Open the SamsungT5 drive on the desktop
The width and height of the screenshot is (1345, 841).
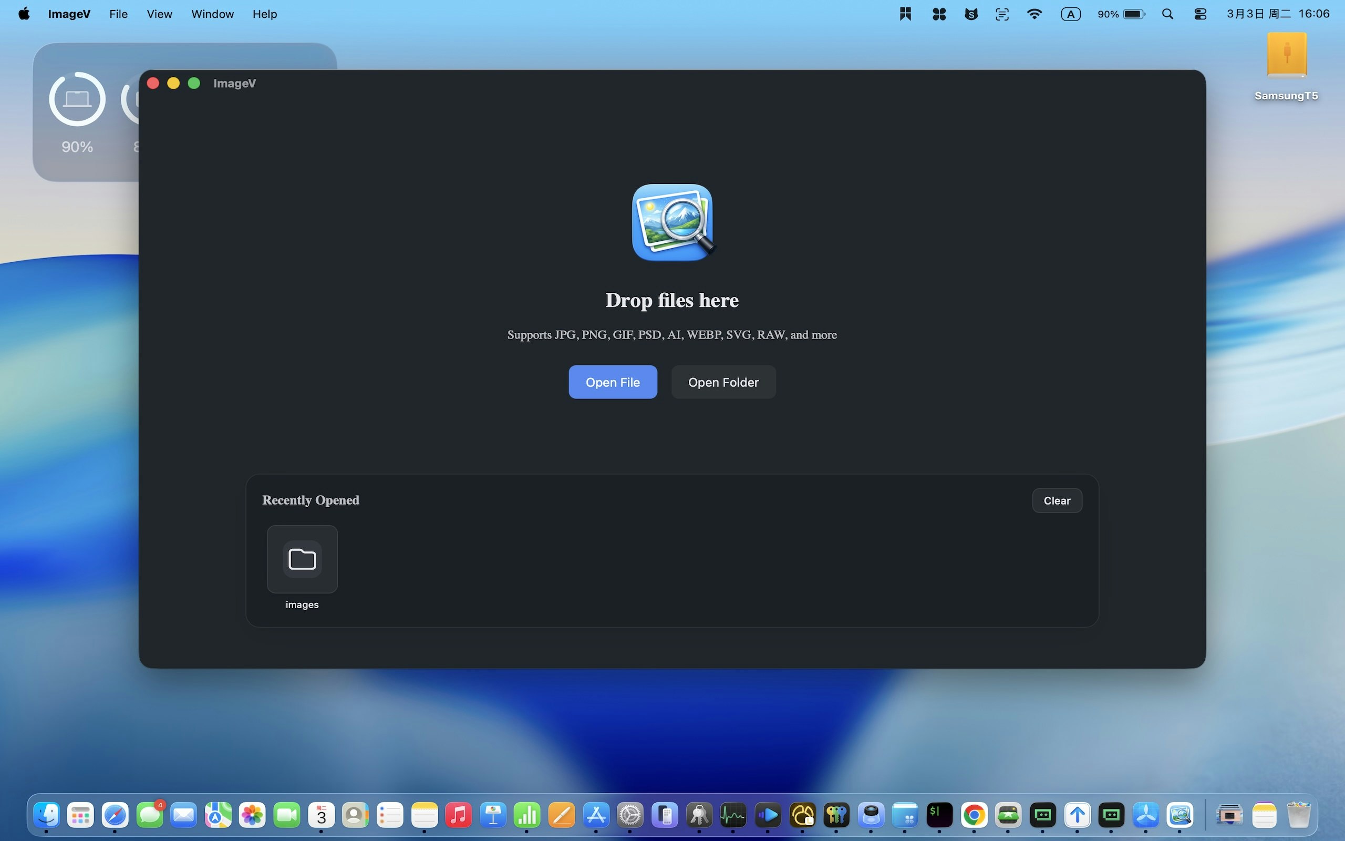tap(1286, 56)
